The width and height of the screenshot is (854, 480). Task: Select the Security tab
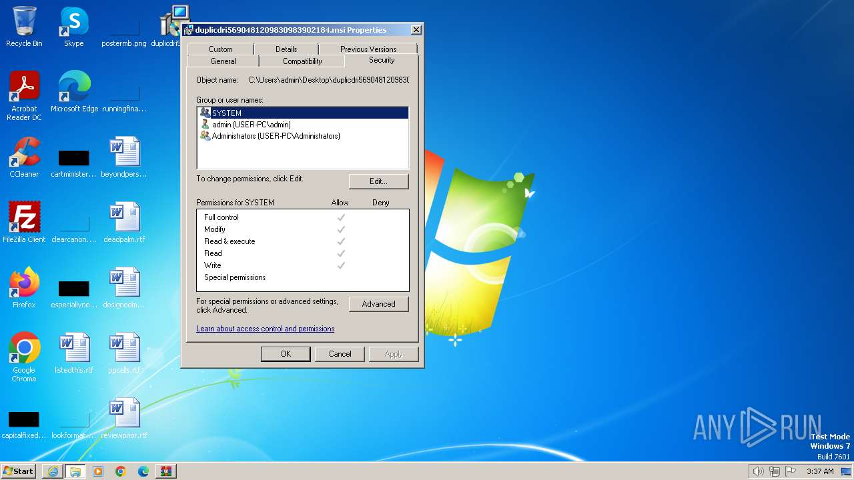click(x=382, y=60)
